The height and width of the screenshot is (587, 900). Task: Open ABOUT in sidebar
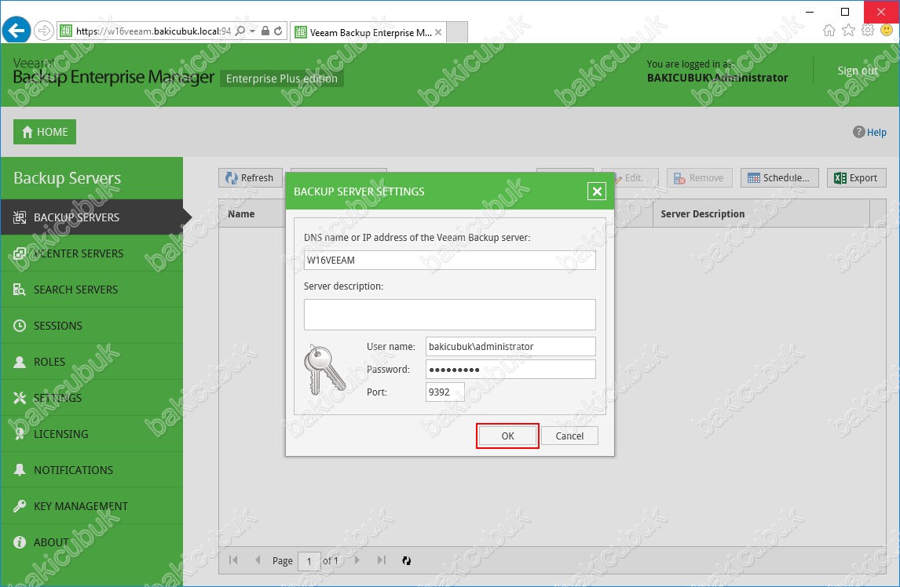[x=92, y=542]
